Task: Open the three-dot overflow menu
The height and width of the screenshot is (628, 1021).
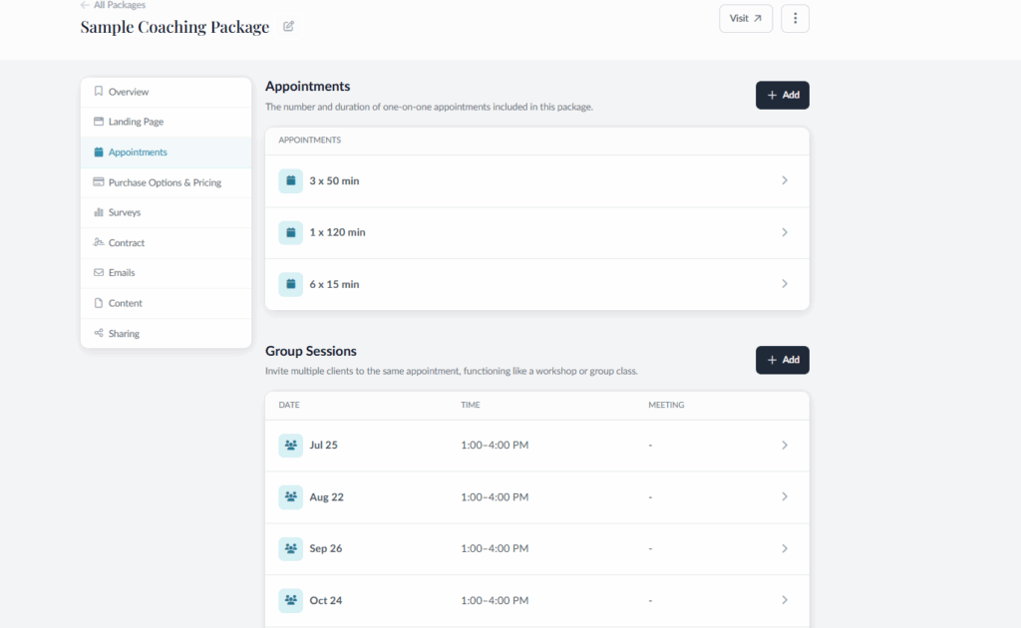Action: click(x=795, y=18)
